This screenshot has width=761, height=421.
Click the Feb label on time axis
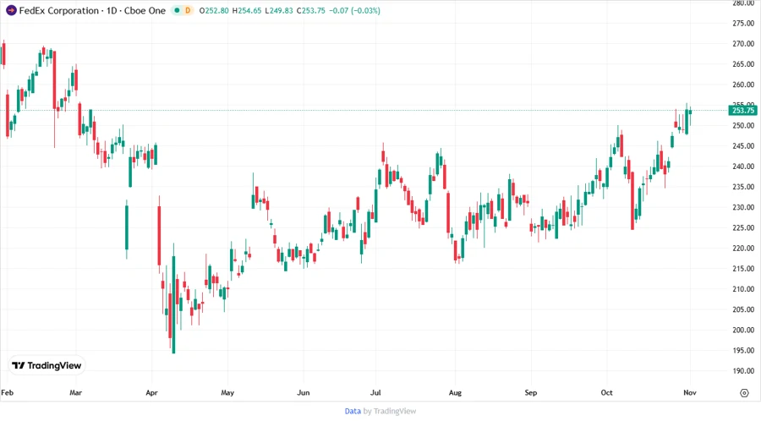(x=8, y=392)
